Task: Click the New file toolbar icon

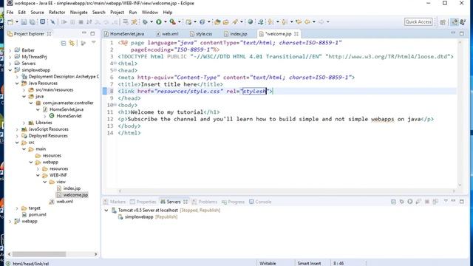Action: point(10,21)
